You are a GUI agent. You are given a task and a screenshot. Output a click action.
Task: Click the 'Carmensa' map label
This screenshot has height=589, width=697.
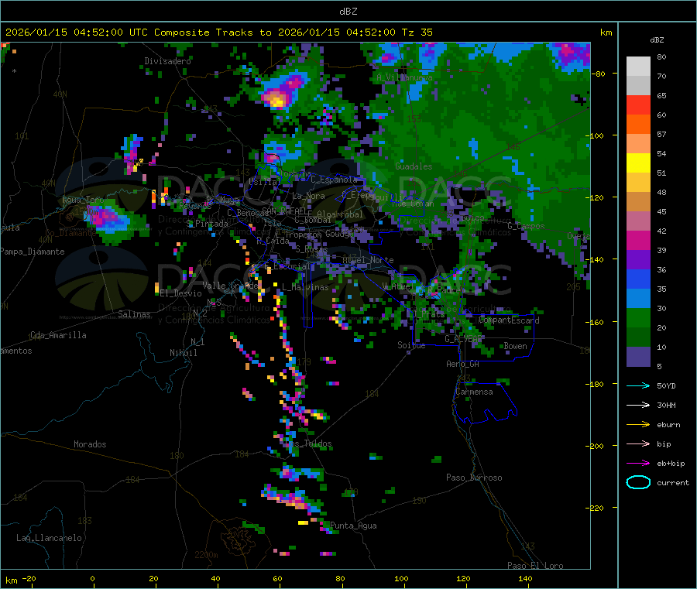[474, 392]
